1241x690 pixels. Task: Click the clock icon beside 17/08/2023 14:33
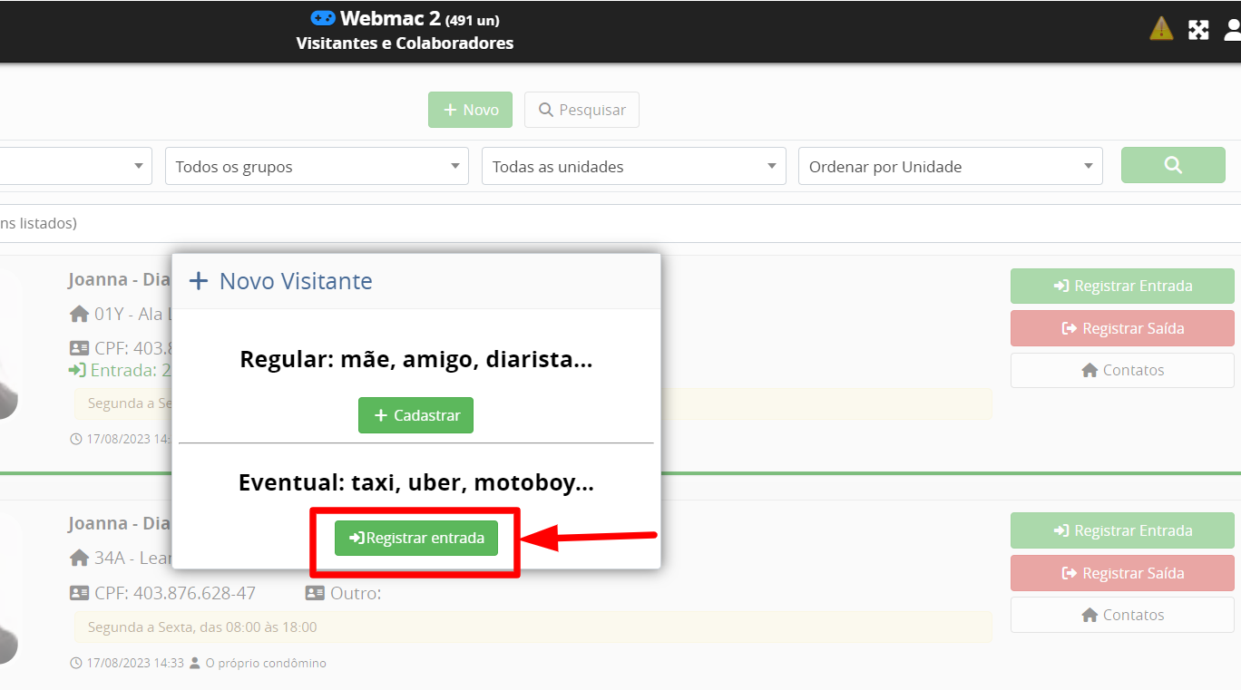pyautogui.click(x=75, y=663)
